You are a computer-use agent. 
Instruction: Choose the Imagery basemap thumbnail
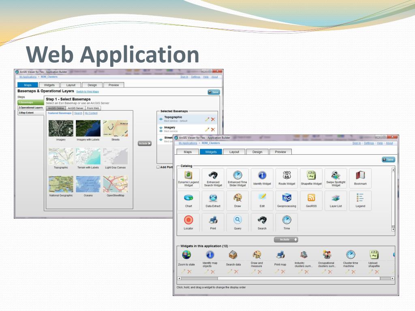(61, 128)
